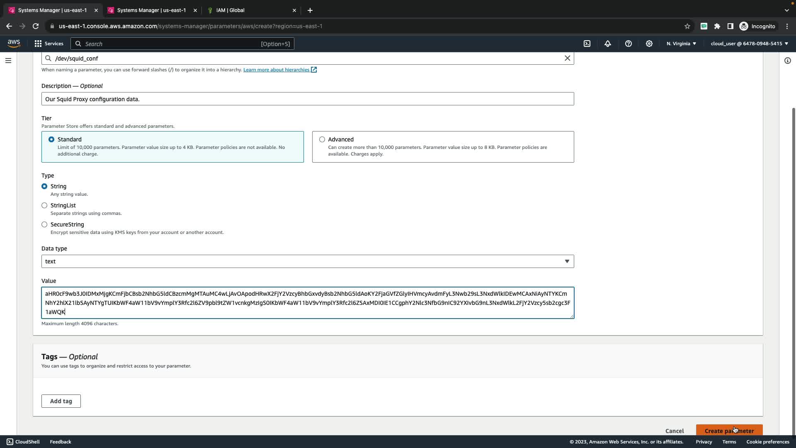This screenshot has height=448, width=796.
Task: Switch to the second Systems Manager tab
Action: coord(151,10)
